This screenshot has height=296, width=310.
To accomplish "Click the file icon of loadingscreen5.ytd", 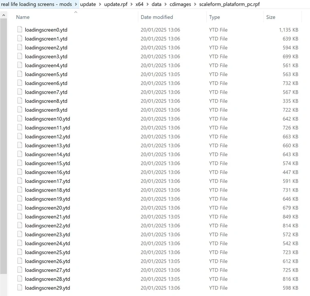I will pos(19,74).
